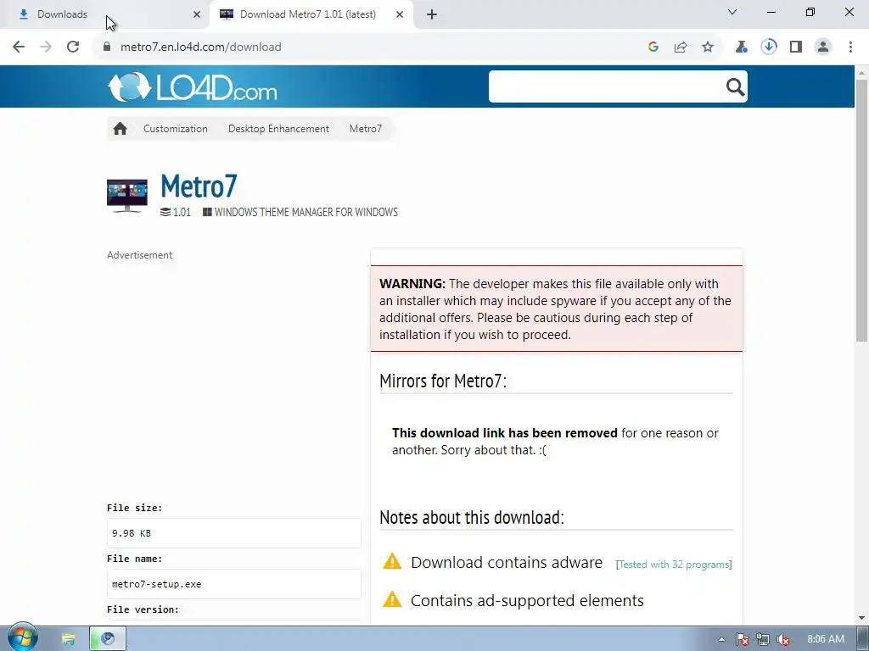Open the Windows Start menu
869x651 pixels.
(x=22, y=638)
